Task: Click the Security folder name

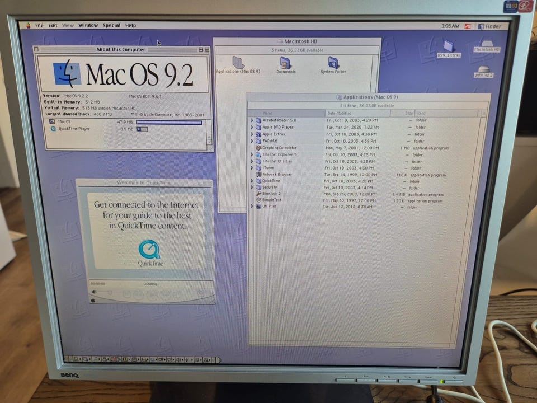Action: pos(270,187)
